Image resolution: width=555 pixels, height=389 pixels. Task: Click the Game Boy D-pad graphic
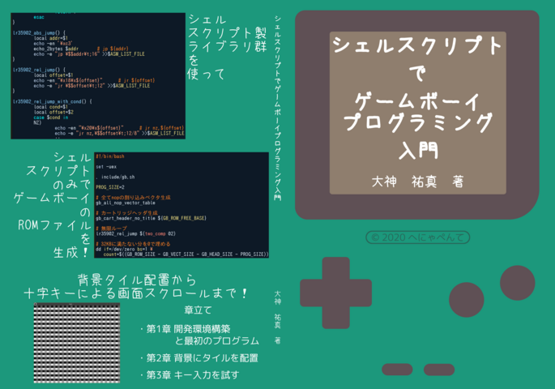coord(335,293)
